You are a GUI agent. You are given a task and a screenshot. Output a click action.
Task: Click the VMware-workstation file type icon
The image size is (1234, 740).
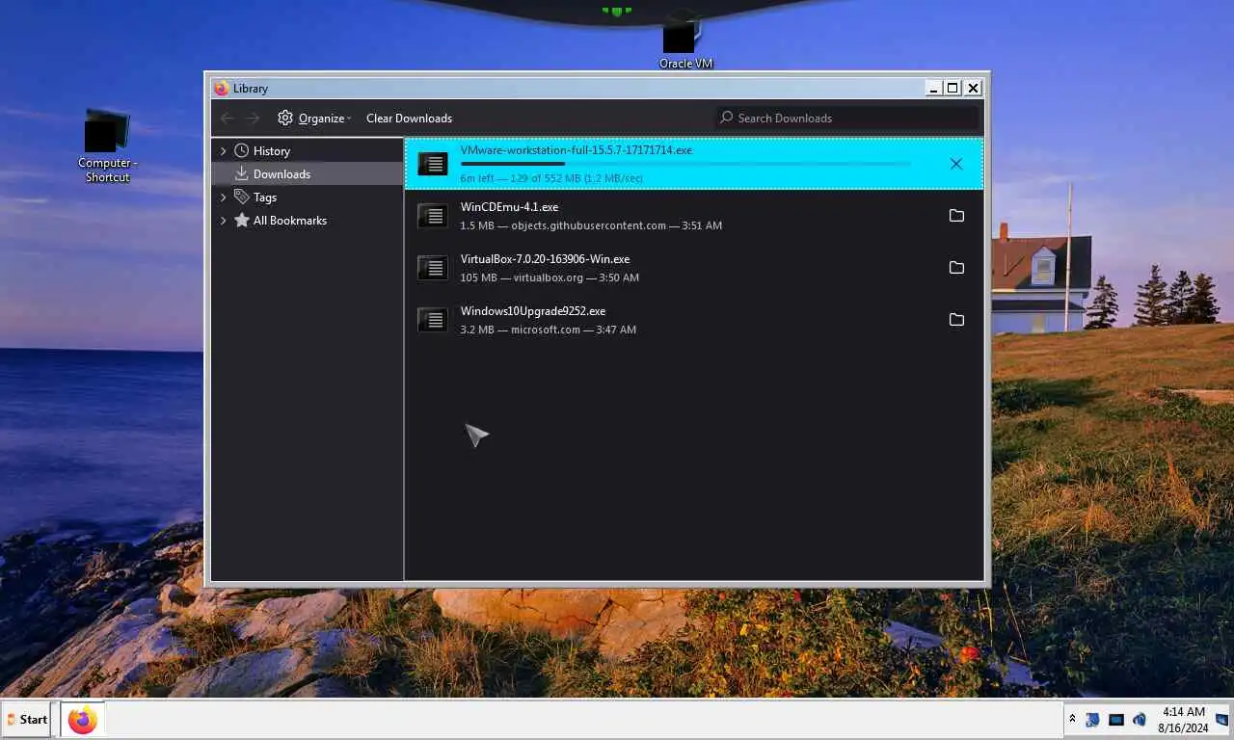point(433,164)
